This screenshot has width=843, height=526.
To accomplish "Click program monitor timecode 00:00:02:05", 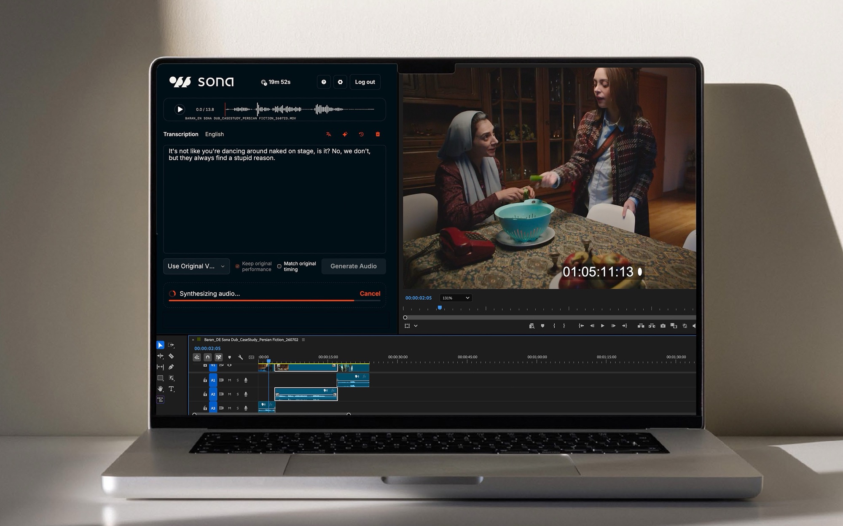I will pos(419,298).
